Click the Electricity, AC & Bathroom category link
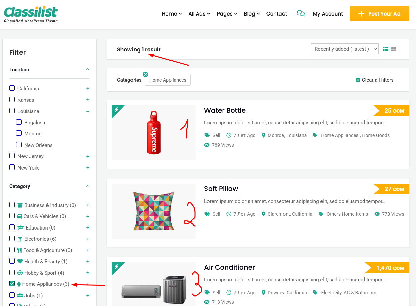This screenshot has height=306, width=416. (x=348, y=293)
